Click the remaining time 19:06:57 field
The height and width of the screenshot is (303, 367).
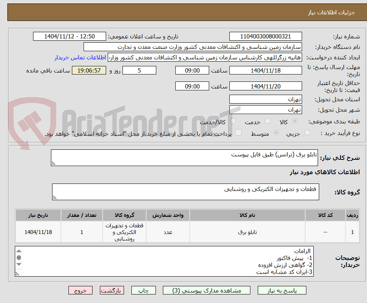coord(89,70)
